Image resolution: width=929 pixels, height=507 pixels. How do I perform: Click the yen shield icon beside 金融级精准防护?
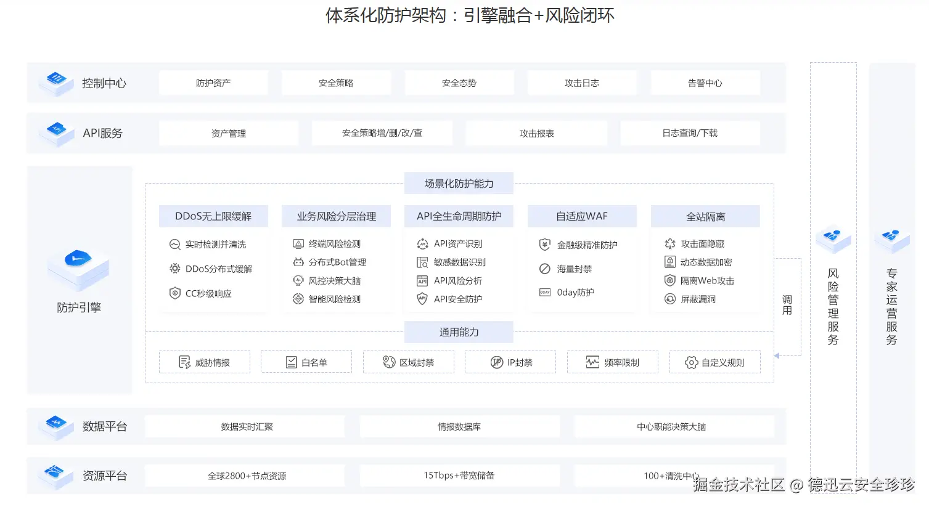[545, 245]
